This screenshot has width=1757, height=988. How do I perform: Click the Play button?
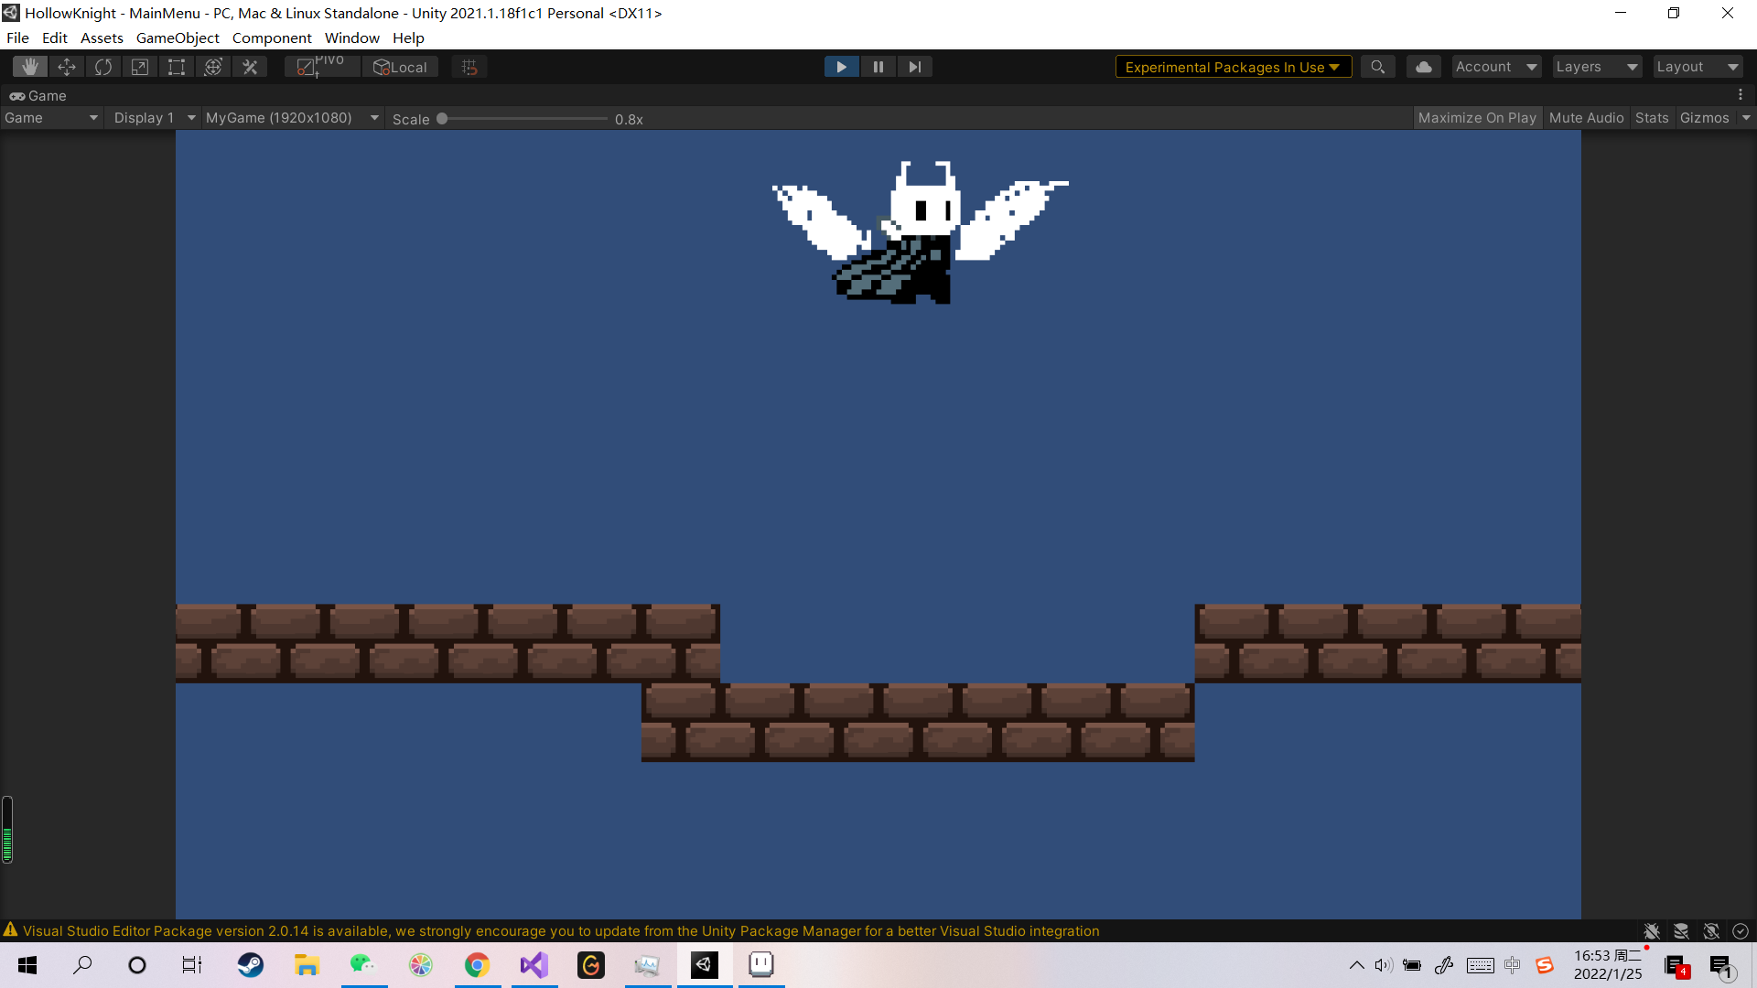[x=841, y=67]
